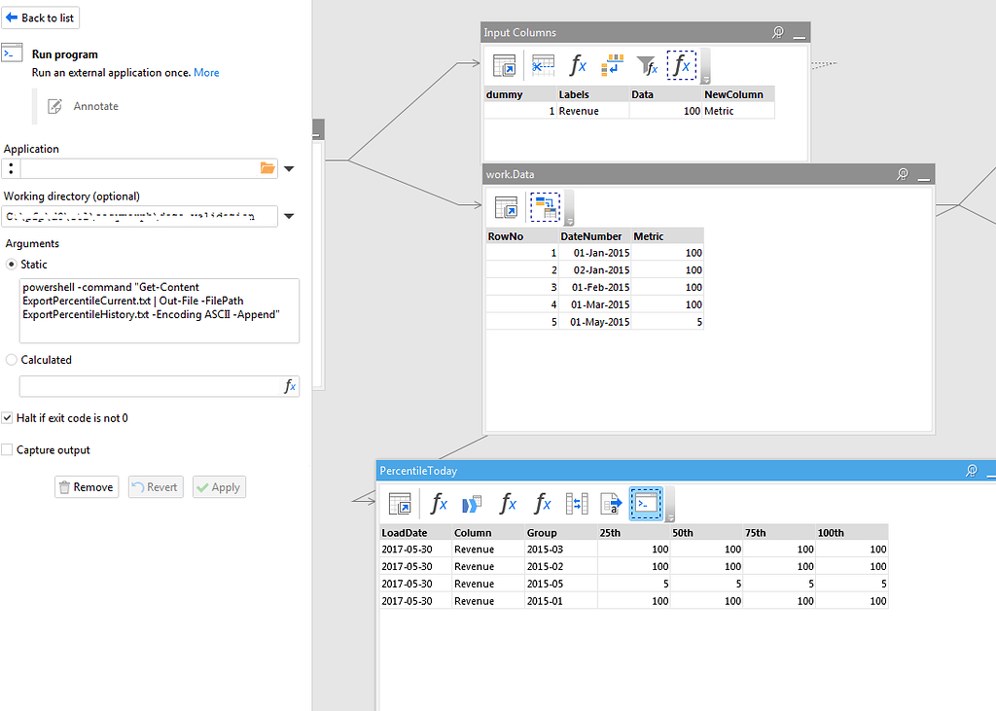Click the 25th column header
Viewport: 996px width, 711px height.
tap(634, 532)
